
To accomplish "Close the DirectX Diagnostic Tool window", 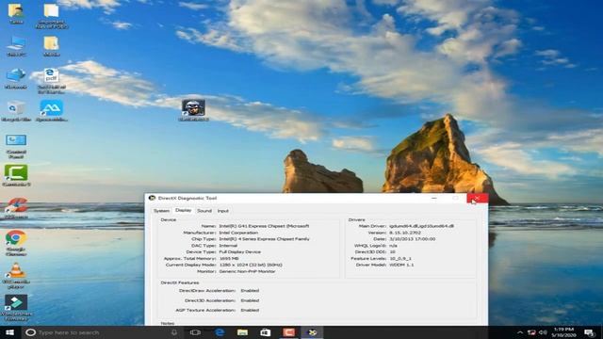I will [478, 199].
